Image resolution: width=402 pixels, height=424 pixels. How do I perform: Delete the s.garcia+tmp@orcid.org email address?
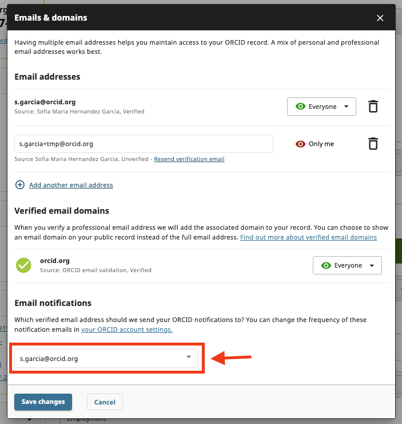(373, 144)
